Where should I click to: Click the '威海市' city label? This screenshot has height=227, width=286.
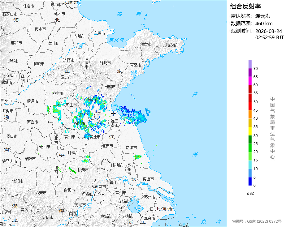(x=173, y=45)
